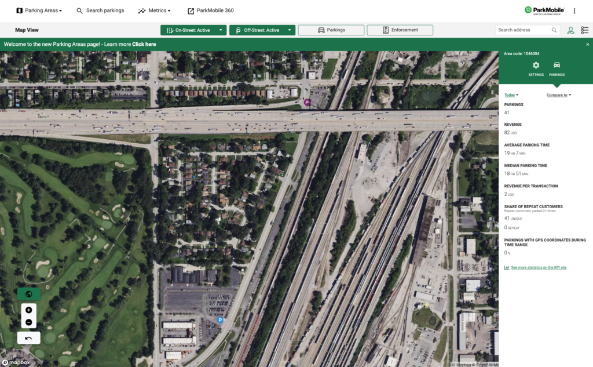The image size is (593, 367).
Task: Open the list view icon beside the user icon
Action: pos(585,30)
